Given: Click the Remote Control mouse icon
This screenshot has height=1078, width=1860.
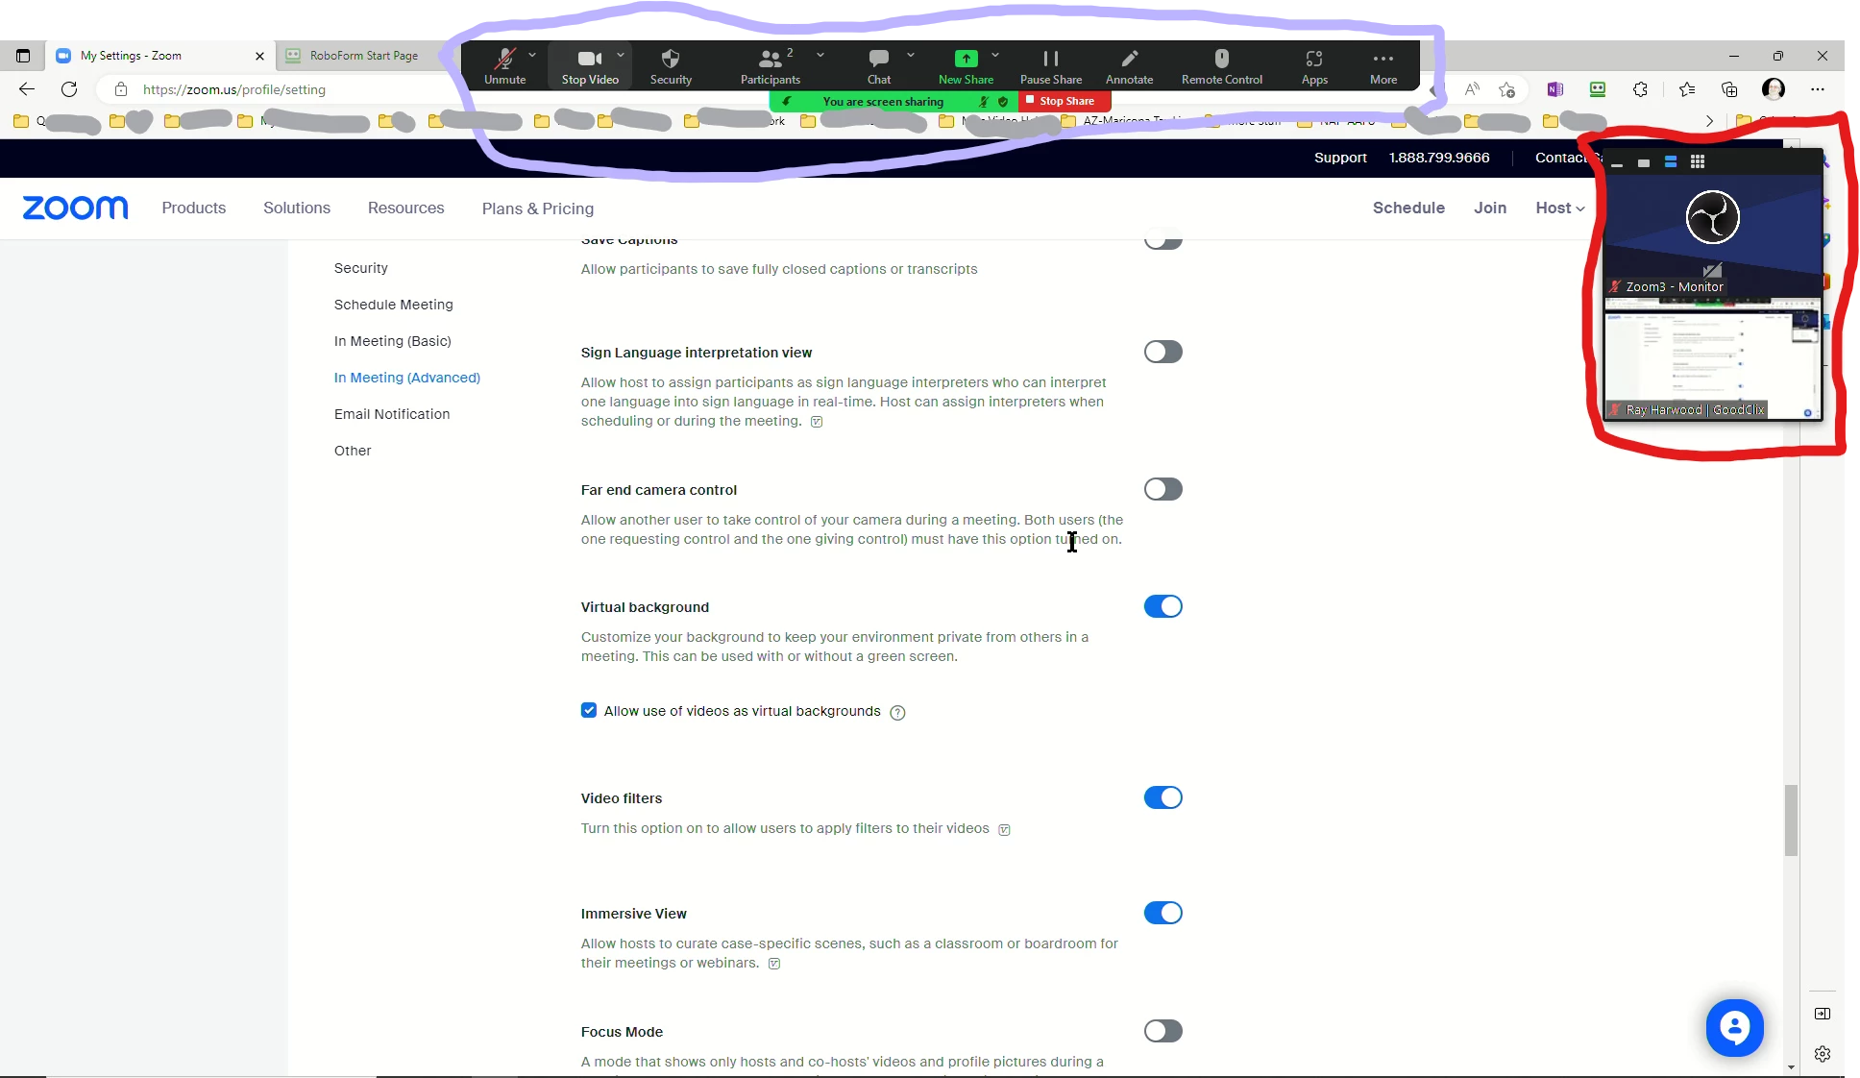Looking at the screenshot, I should (1221, 60).
